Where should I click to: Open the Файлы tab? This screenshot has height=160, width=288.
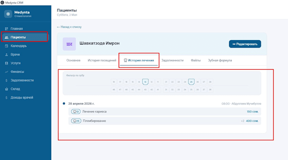pyautogui.click(x=196, y=60)
